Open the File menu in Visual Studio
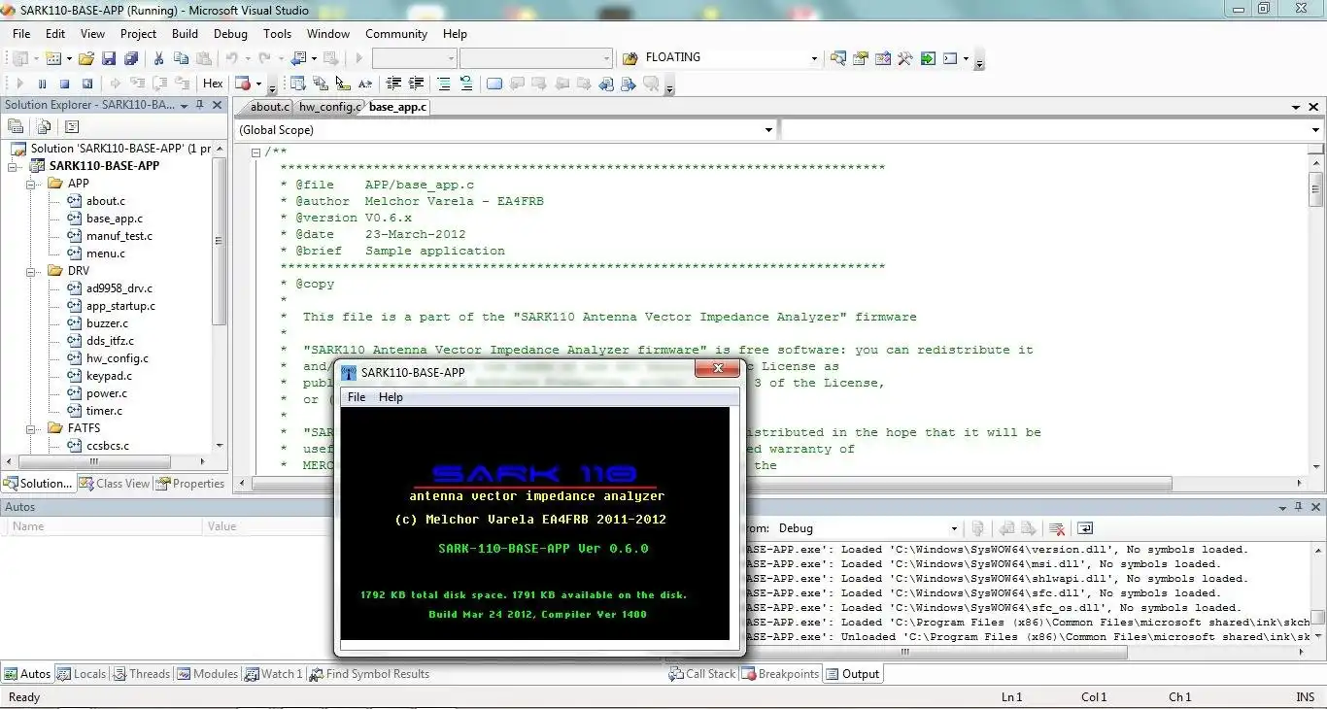Screen dimensions: 1327x709 coord(21,33)
